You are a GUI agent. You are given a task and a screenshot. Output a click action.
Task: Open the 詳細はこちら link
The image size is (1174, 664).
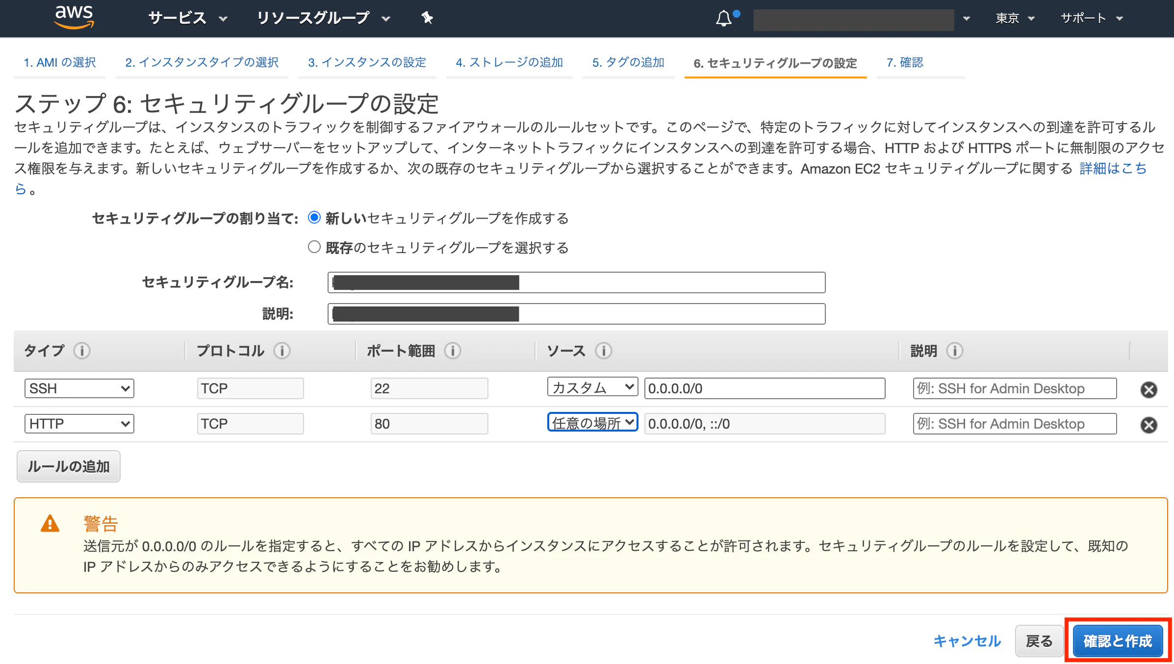pyautogui.click(x=1113, y=169)
